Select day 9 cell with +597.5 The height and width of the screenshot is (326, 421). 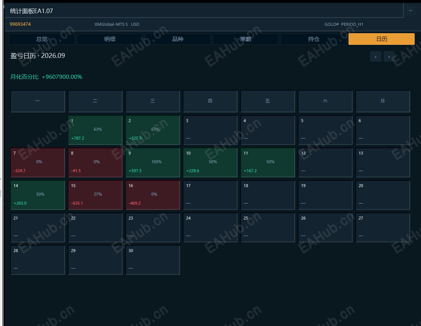(x=153, y=162)
